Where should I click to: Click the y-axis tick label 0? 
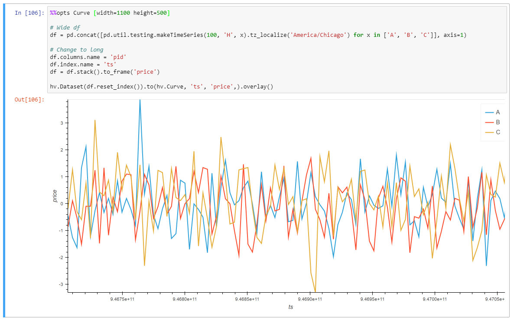(x=62, y=204)
